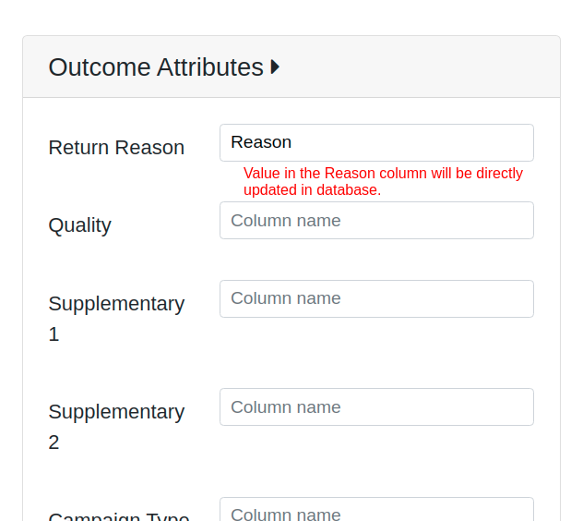Image resolution: width=571 pixels, height=521 pixels.
Task: Click 'Column name' placeholder beside Quality
Action: [x=286, y=221]
